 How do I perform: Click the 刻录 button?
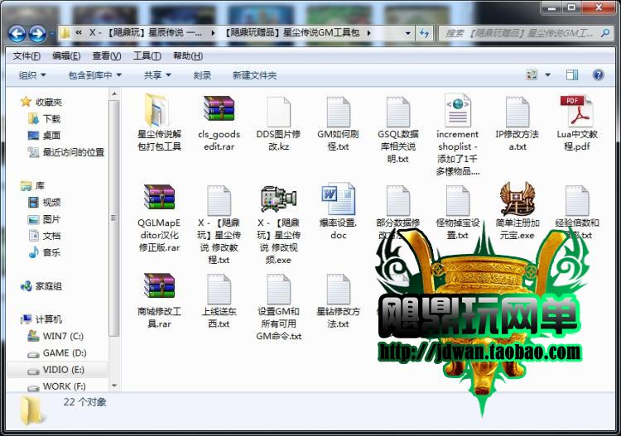202,75
